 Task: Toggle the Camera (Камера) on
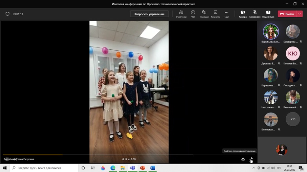[x=243, y=14]
